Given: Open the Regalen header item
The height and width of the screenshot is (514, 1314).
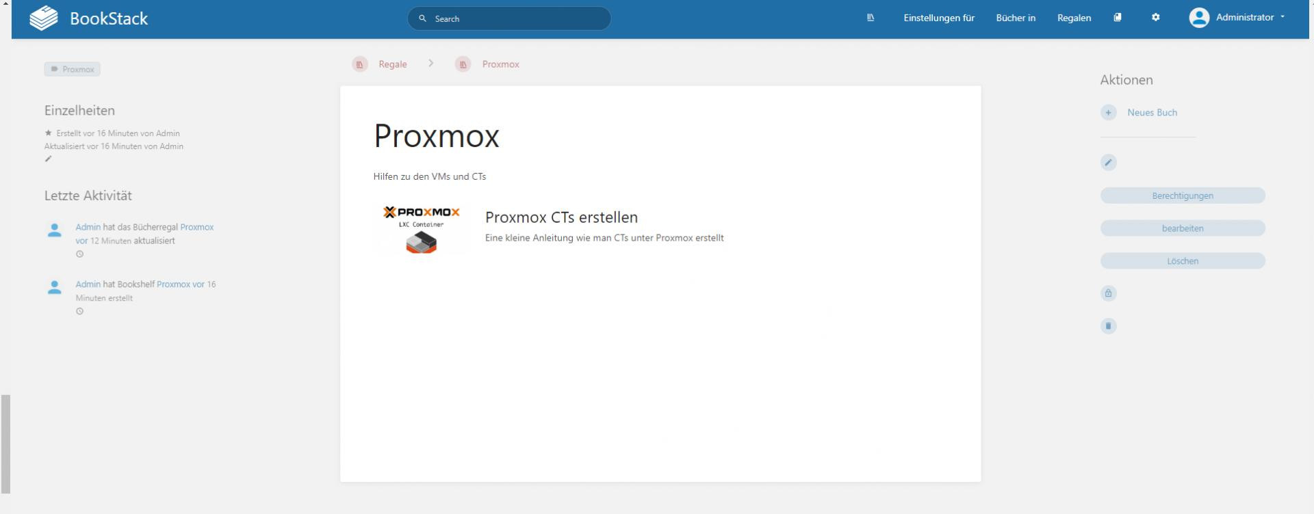Looking at the screenshot, I should click(1074, 18).
